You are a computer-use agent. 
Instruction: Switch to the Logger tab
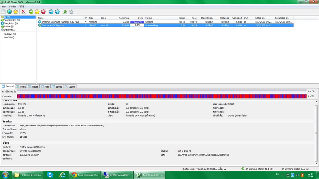pos(70,86)
